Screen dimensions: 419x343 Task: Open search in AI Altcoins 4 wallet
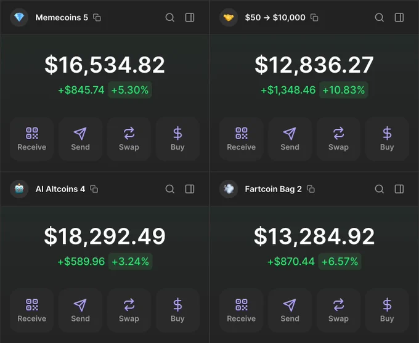[170, 189]
